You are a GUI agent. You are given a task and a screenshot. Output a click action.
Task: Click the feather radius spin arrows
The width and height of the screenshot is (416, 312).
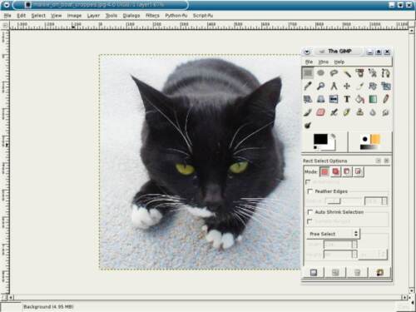point(384,201)
